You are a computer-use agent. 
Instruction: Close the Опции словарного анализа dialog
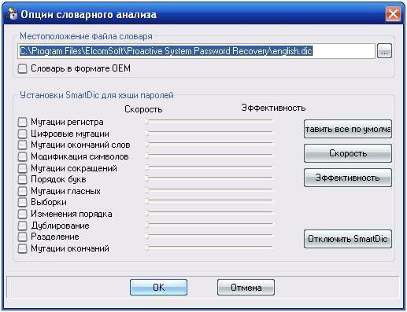(x=393, y=13)
